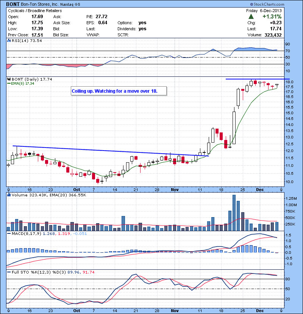Click the Last price 17.74
This screenshot has height=314, width=303.
(276, 29)
